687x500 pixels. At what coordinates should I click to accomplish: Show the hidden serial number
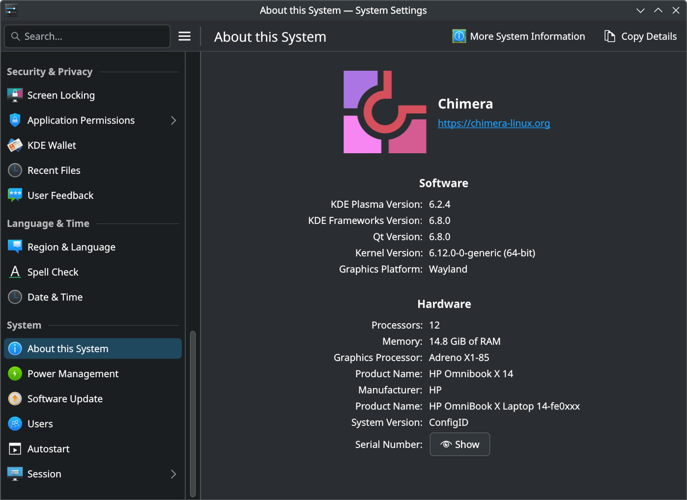[459, 445]
